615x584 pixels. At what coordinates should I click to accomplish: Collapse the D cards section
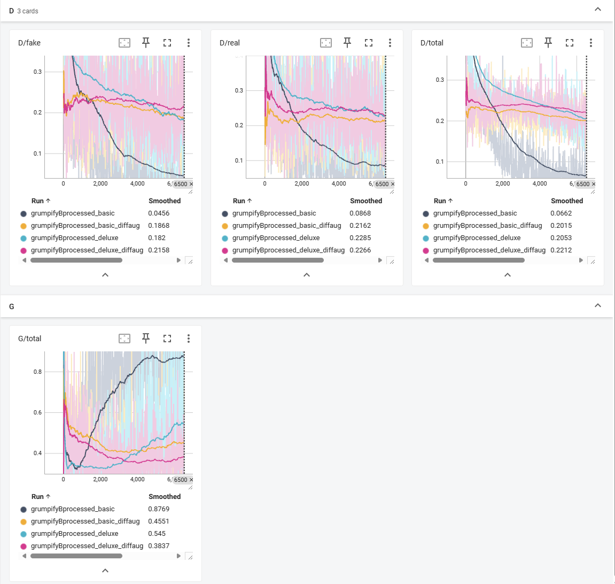(598, 10)
